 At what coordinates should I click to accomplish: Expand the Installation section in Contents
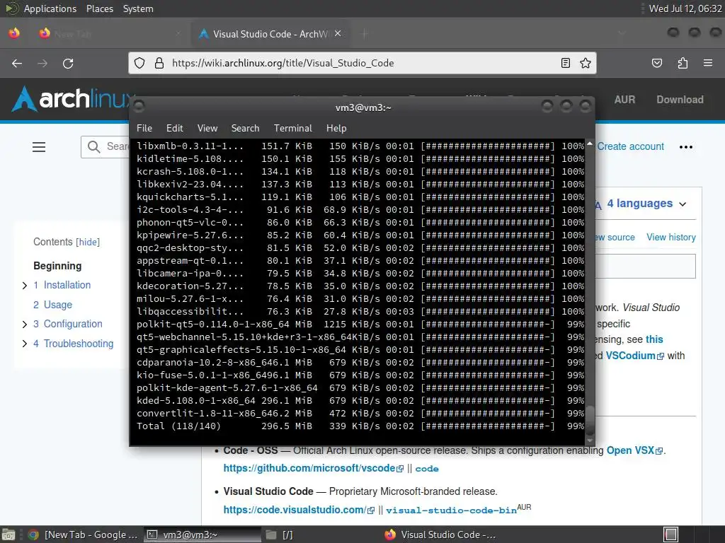[x=25, y=286]
